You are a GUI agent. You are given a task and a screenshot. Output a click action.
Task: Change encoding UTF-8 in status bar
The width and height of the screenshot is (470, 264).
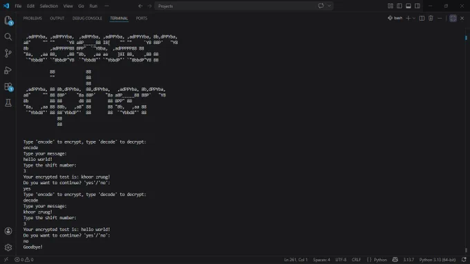pos(341,260)
